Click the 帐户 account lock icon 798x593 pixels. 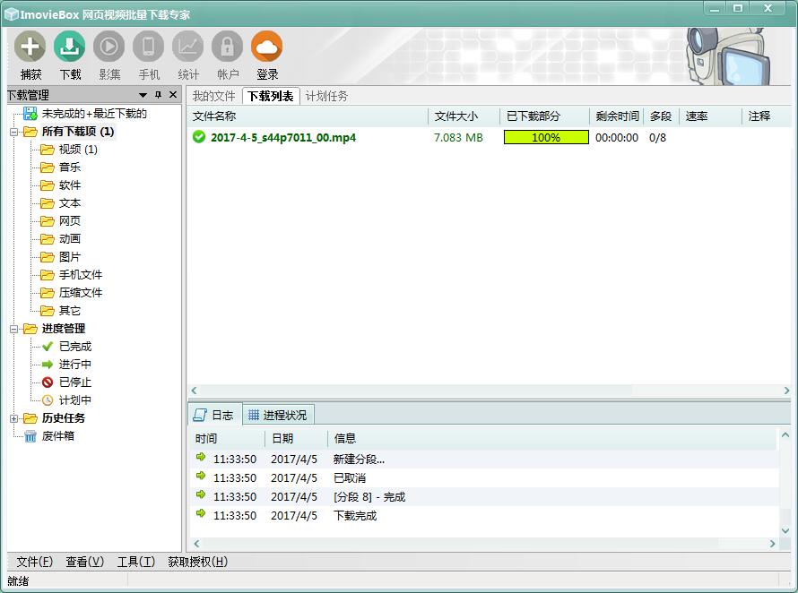228,47
